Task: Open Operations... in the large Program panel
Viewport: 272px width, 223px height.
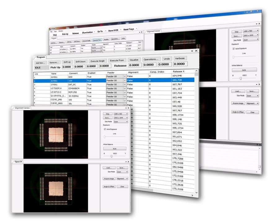Action: (151, 59)
